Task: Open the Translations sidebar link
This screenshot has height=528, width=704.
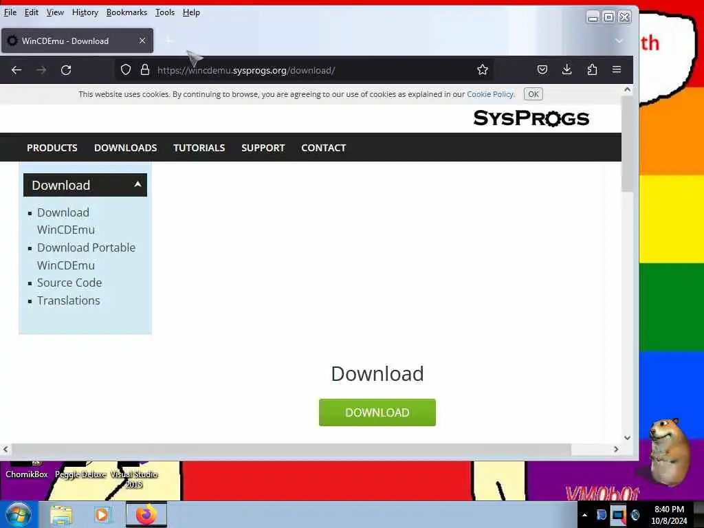Action: (x=69, y=300)
